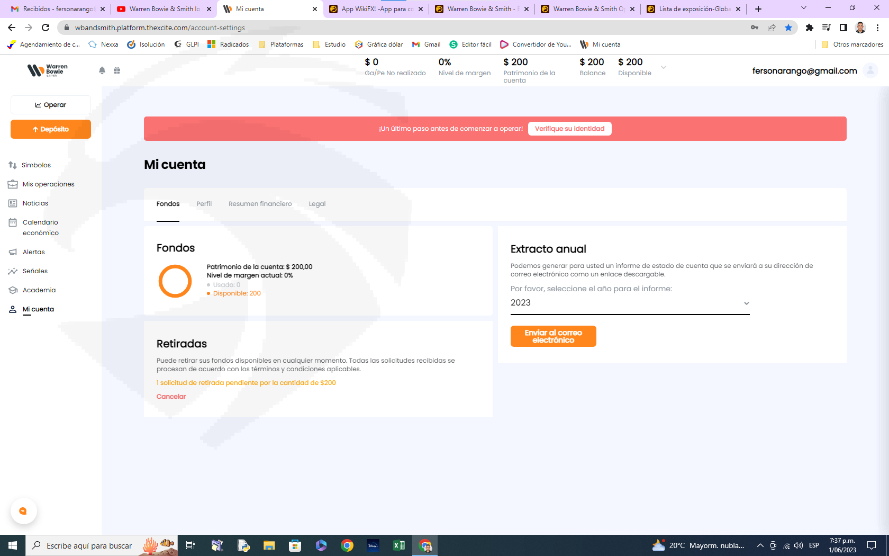Click the volume speaker icon
Screen dimensions: 889x556
(799, 545)
